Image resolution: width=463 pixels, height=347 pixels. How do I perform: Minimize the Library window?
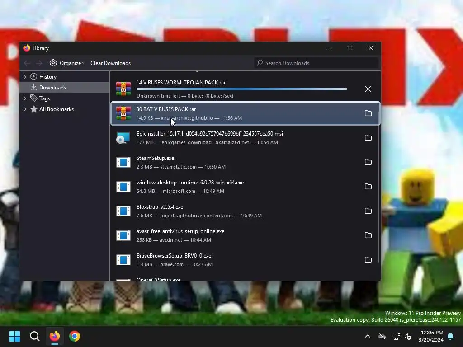[330, 48]
